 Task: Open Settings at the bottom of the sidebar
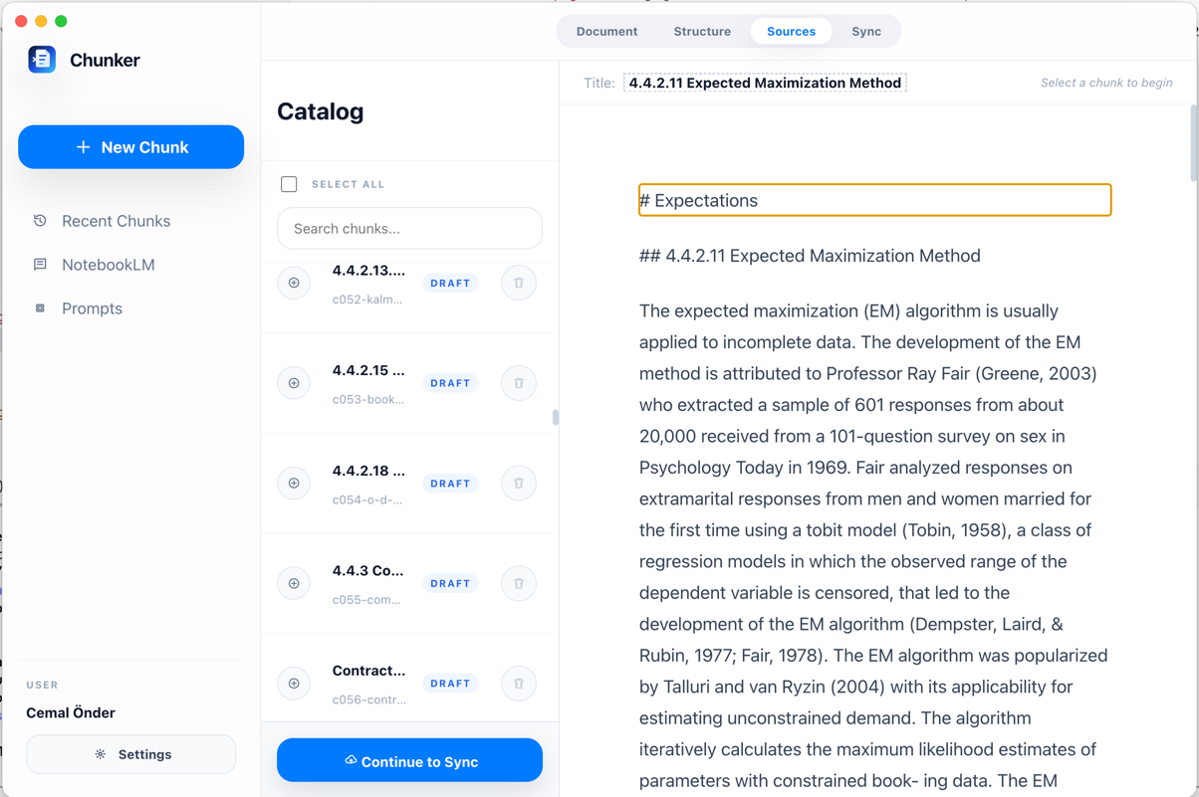point(131,754)
